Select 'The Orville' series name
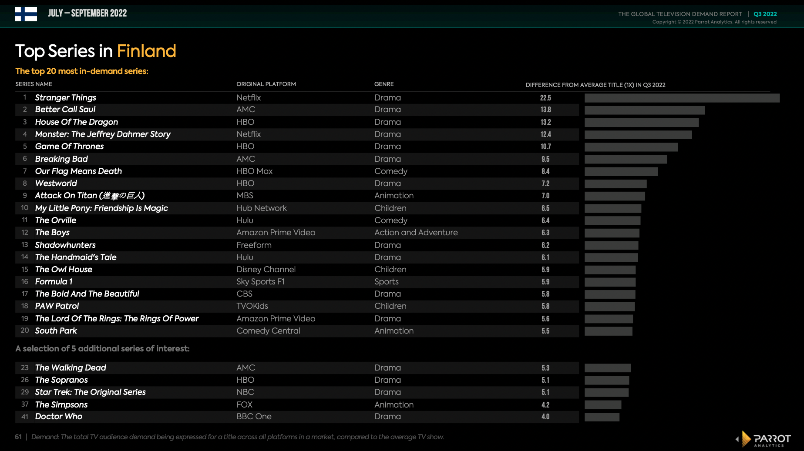Screen dimensions: 804x451 click(x=55, y=220)
